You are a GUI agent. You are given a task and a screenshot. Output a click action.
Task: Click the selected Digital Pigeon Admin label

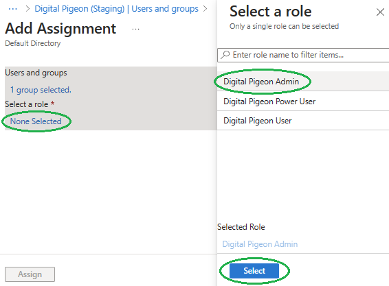click(x=260, y=244)
